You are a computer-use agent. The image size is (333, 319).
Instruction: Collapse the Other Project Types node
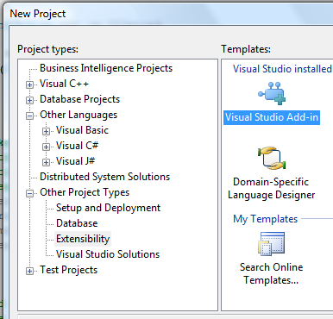click(x=29, y=193)
